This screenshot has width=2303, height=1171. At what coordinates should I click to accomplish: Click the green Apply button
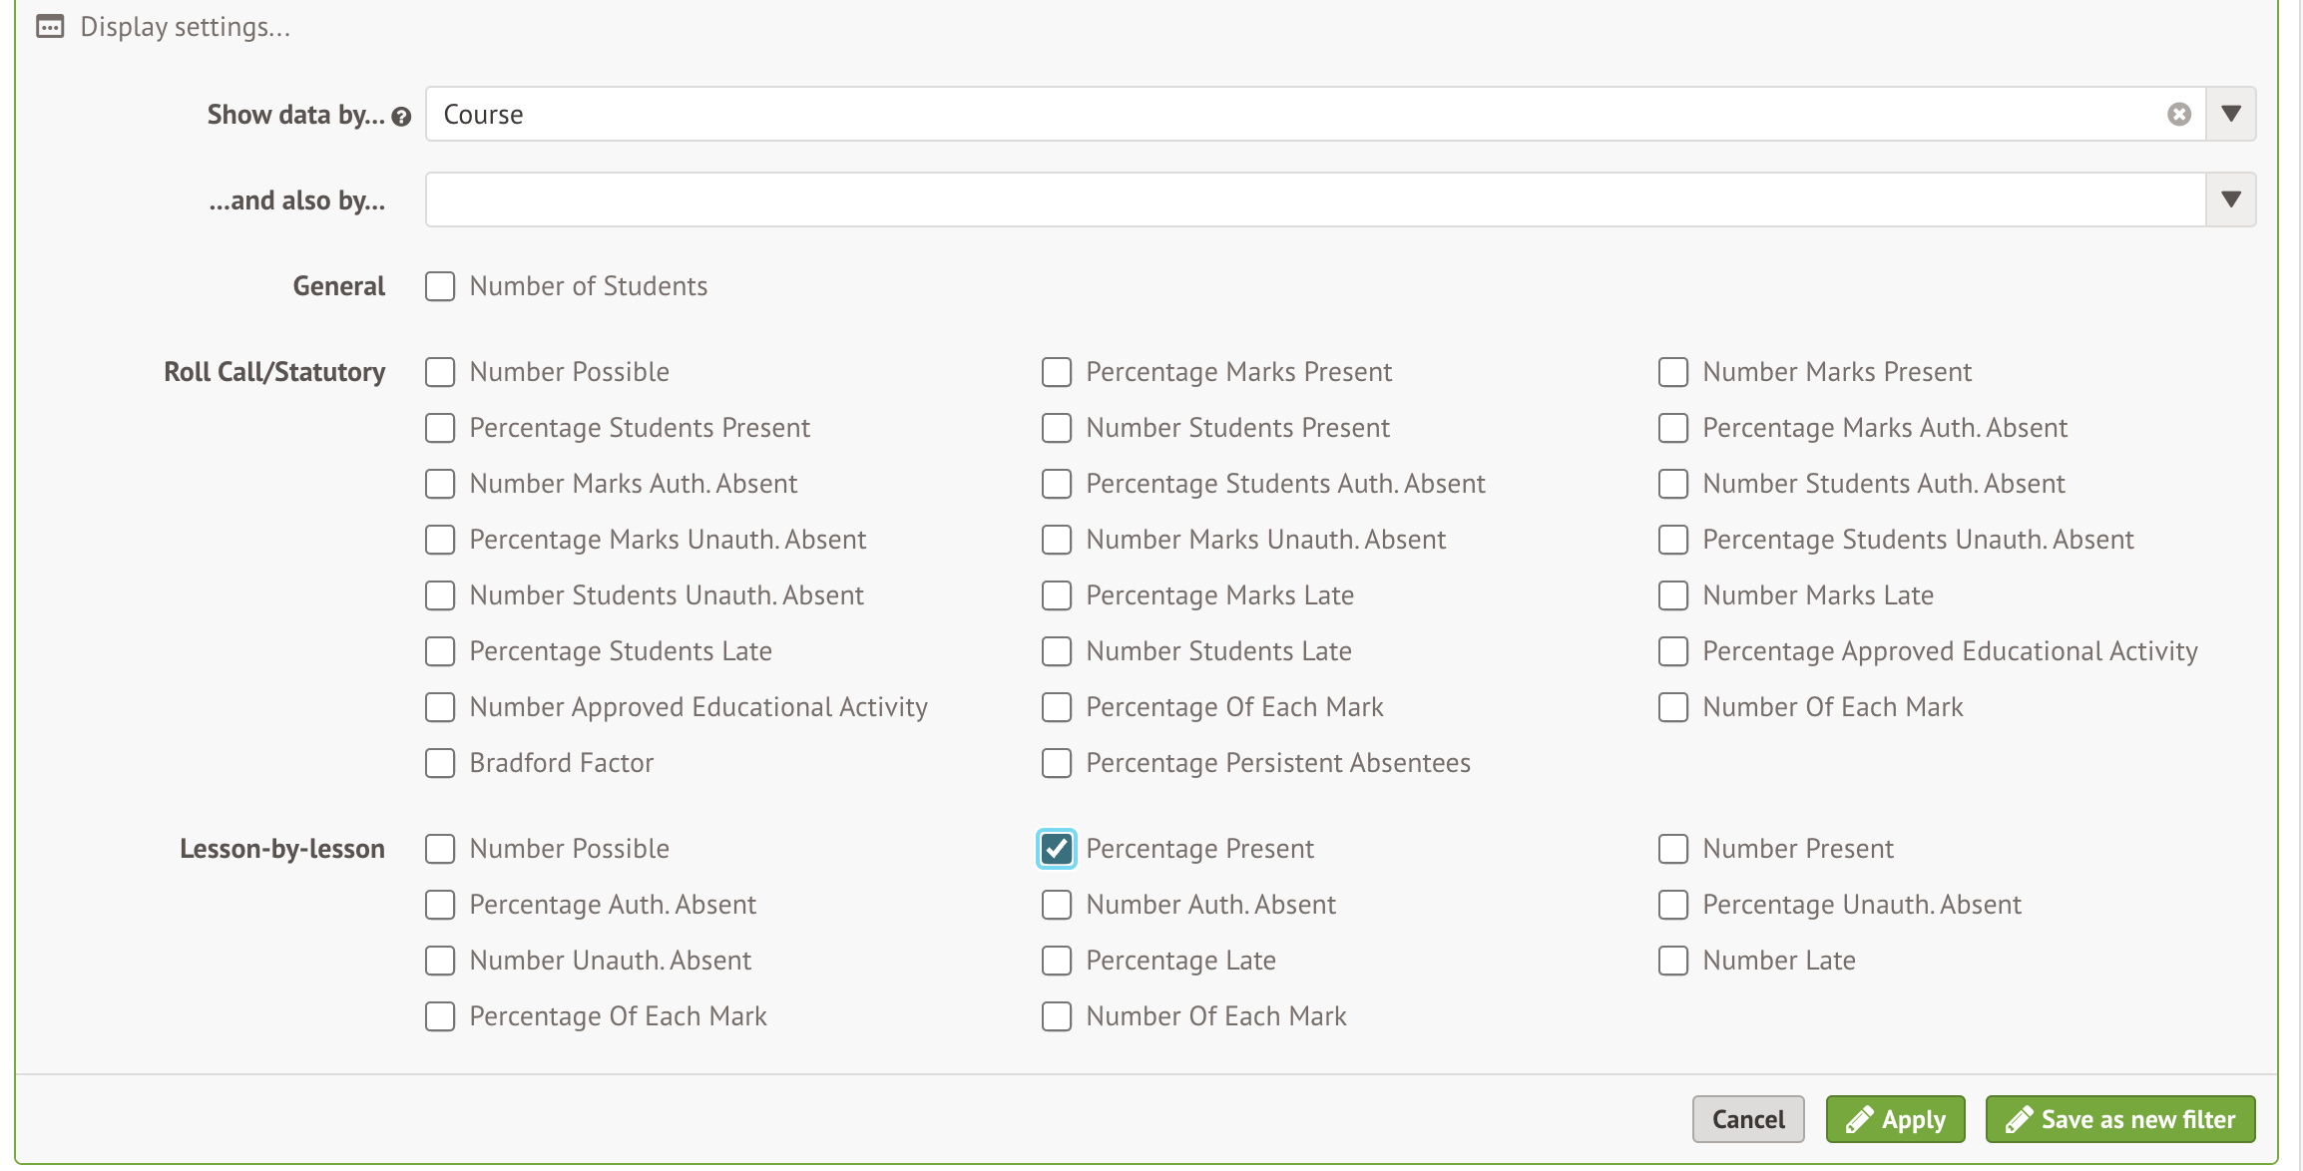pos(1895,1120)
